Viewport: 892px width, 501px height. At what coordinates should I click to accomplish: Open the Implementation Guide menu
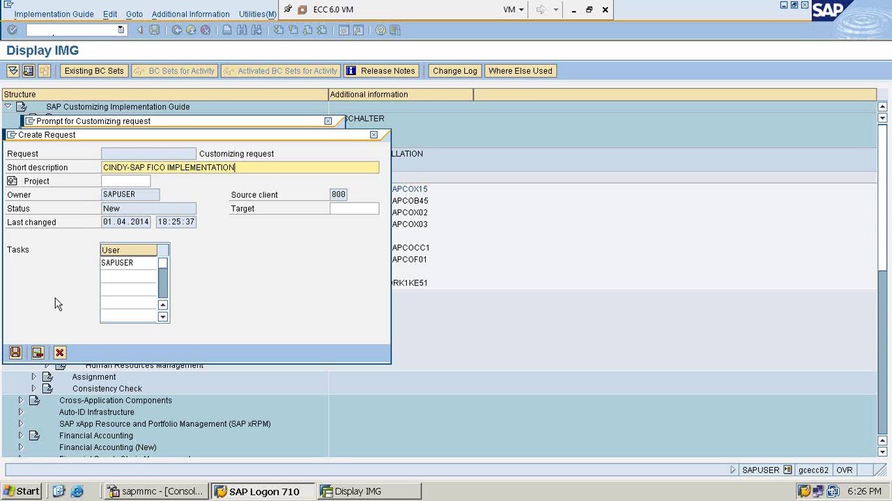(x=54, y=14)
